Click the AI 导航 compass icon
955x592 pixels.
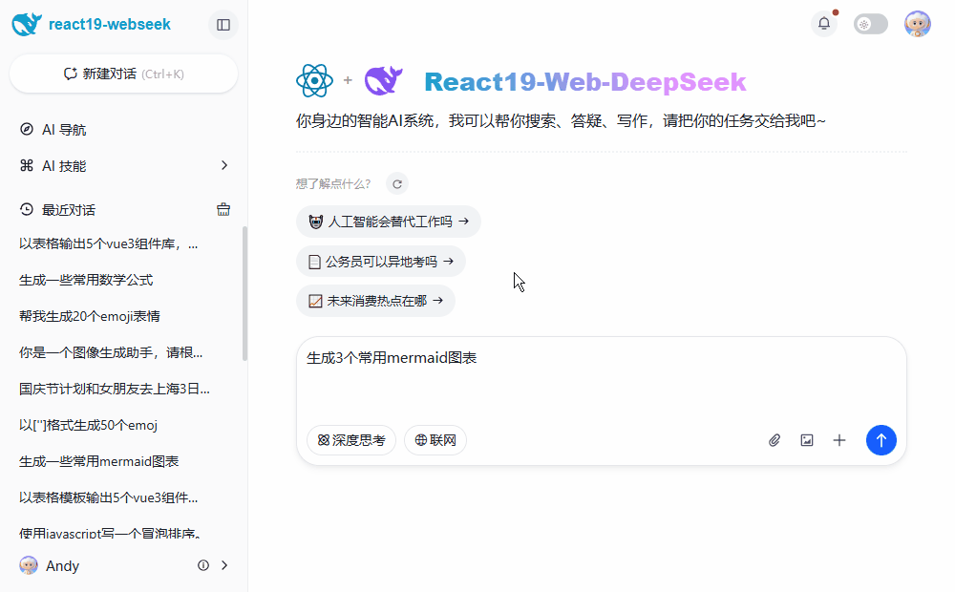click(x=27, y=129)
